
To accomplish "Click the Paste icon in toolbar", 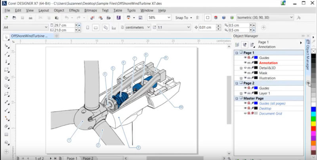I will [57, 18].
